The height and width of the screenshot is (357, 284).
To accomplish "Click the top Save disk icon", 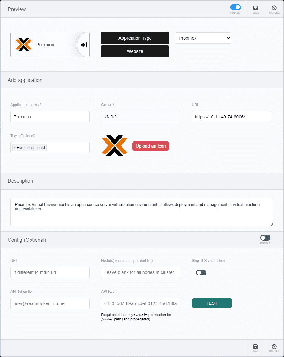I will click(256, 8).
